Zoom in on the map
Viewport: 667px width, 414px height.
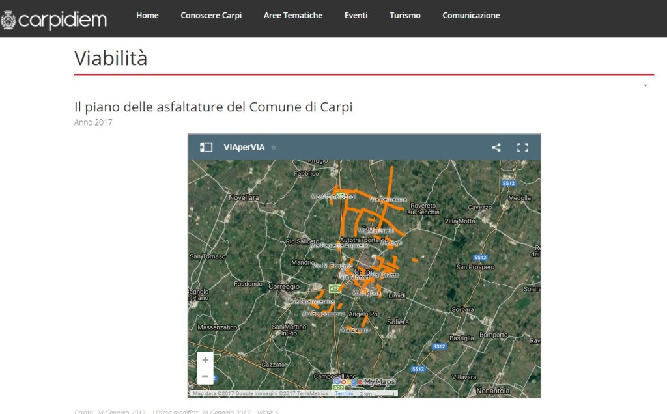click(205, 360)
